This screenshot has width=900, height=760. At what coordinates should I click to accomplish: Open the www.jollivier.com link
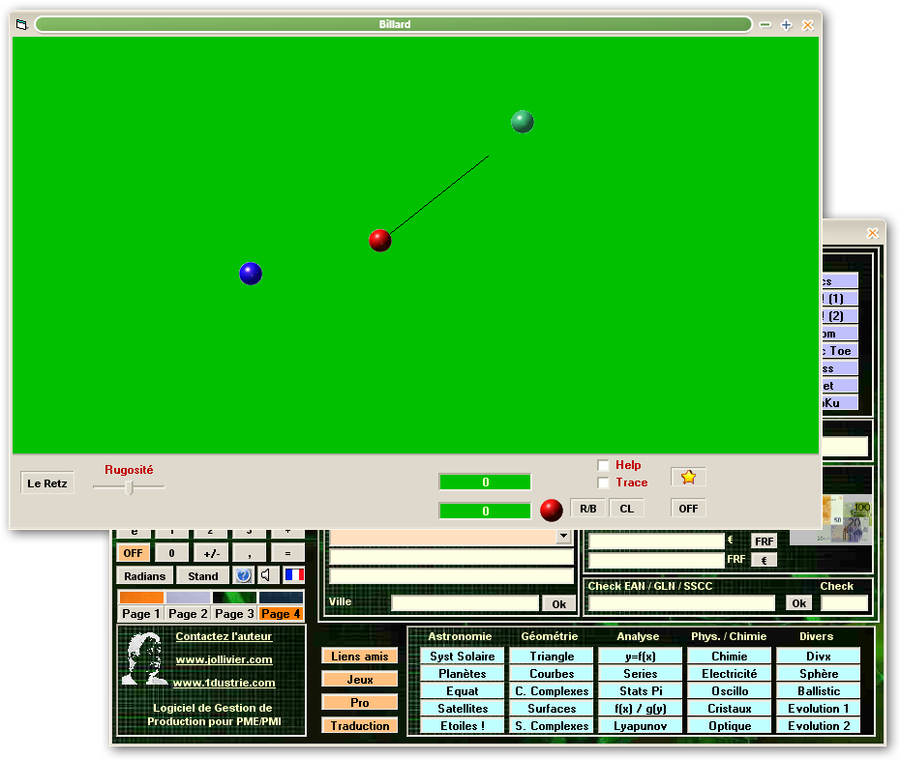tap(224, 659)
